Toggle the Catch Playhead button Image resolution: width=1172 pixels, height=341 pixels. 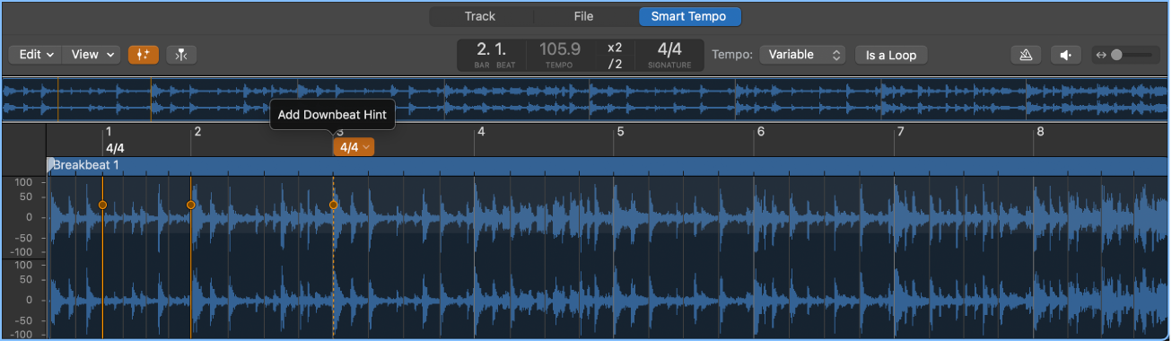pyautogui.click(x=181, y=55)
